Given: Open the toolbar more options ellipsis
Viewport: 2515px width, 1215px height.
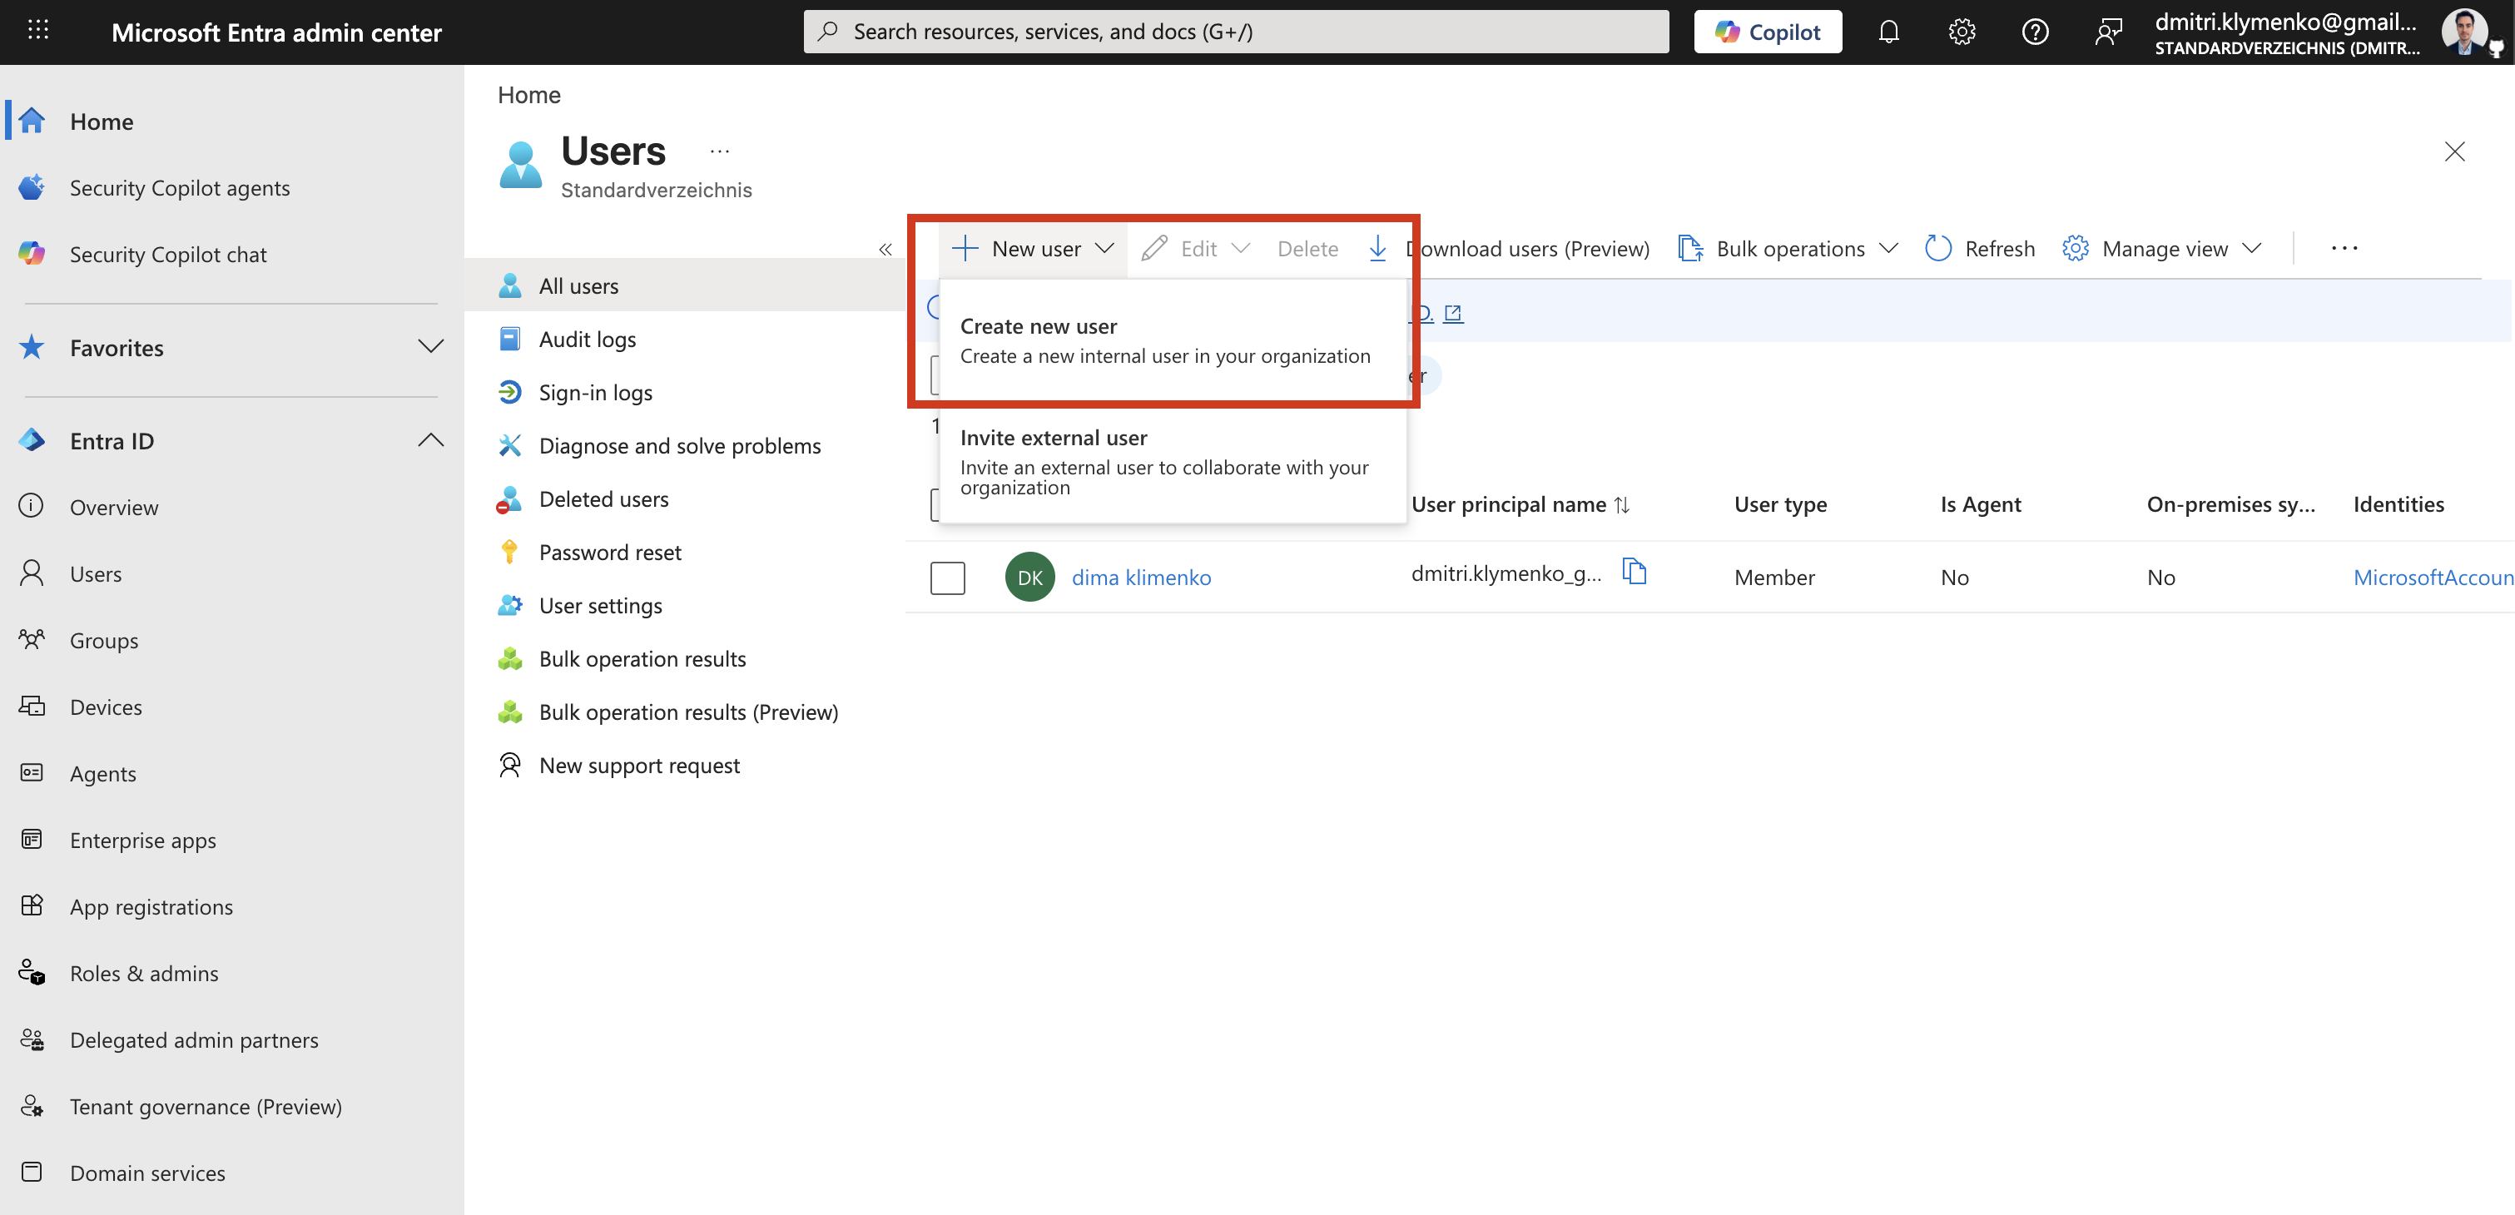Looking at the screenshot, I should pos(2344,249).
